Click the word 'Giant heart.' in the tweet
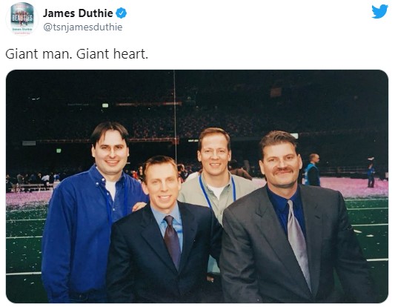Screen dimensions: 395x307 pyautogui.click(x=112, y=54)
